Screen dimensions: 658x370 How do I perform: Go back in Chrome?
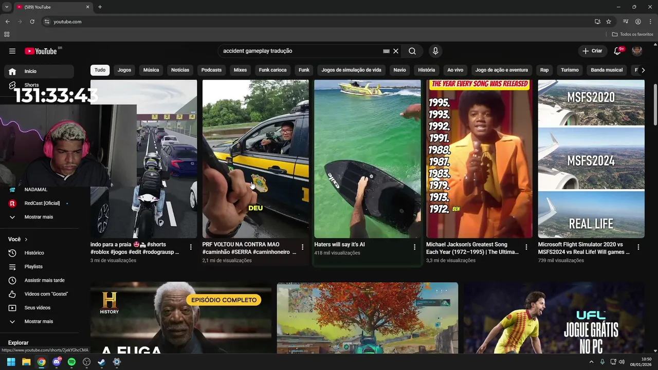click(7, 22)
